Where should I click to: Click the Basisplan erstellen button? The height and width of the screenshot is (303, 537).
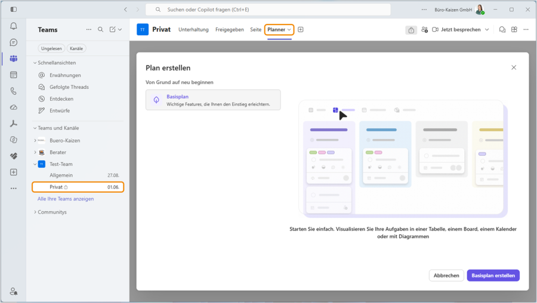point(493,276)
